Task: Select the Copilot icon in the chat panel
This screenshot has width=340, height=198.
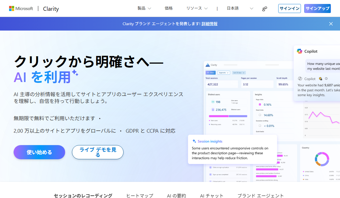Action: 299,51
